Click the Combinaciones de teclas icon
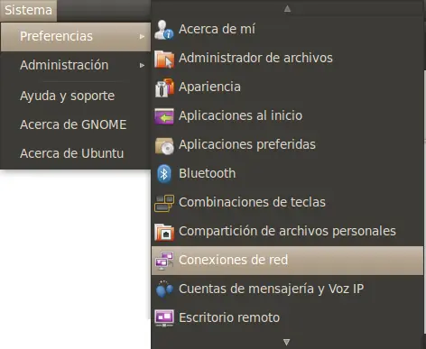This screenshot has width=426, height=349. 164,203
